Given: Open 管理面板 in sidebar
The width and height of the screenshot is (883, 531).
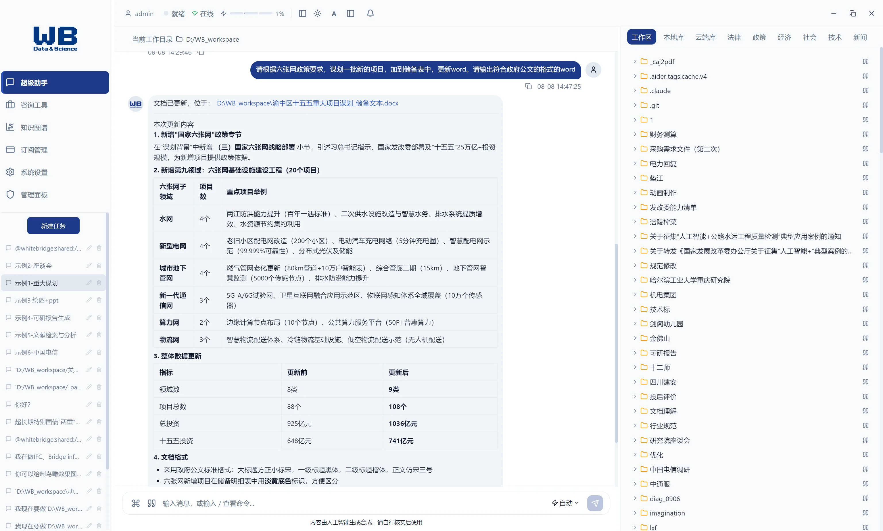Looking at the screenshot, I should [55, 195].
